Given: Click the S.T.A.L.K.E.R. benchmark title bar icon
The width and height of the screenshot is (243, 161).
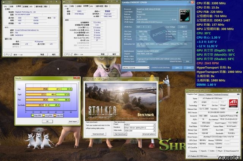Looking at the screenshot, I should [85, 79].
